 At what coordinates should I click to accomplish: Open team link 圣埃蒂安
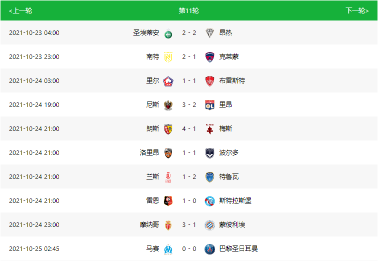pyautogui.click(x=146, y=32)
